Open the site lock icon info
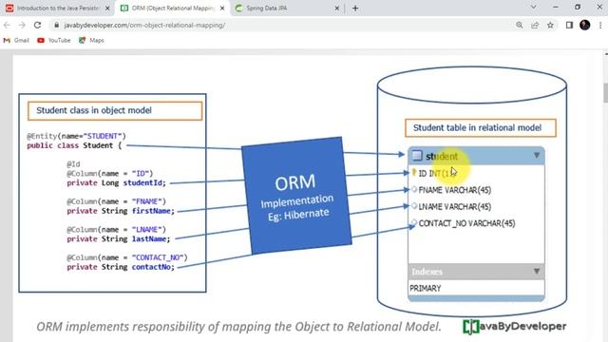Screen dimensions: 608x342 pyautogui.click(x=57, y=26)
